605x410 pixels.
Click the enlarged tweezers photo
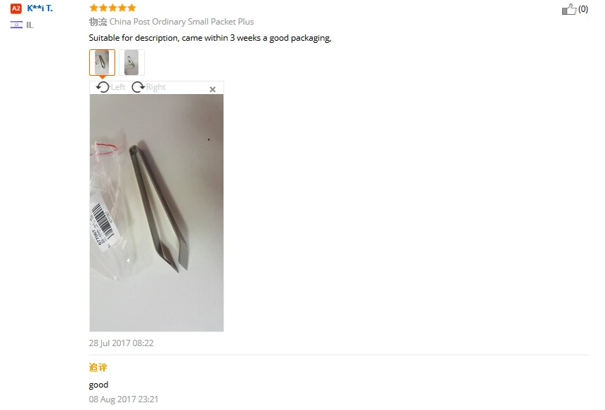[x=156, y=213]
